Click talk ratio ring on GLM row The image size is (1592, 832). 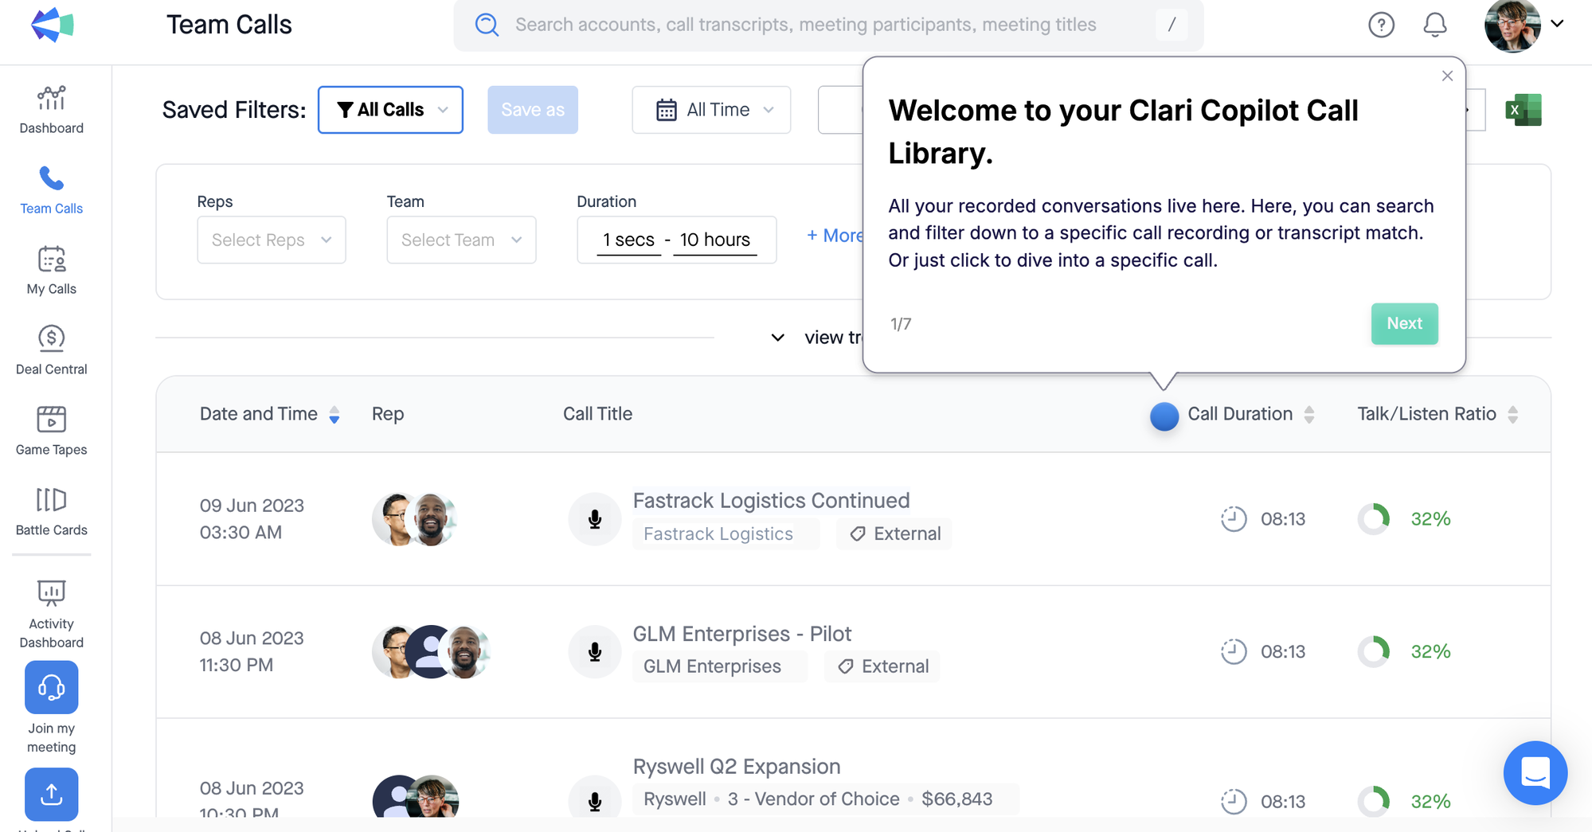tap(1373, 652)
